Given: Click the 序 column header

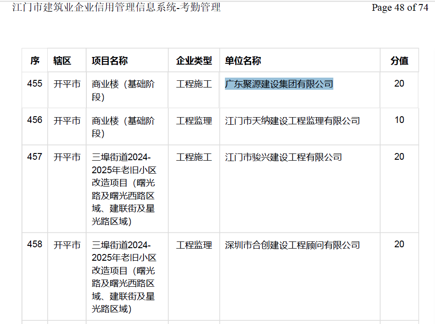Looking at the screenshot, I should tap(35, 61).
